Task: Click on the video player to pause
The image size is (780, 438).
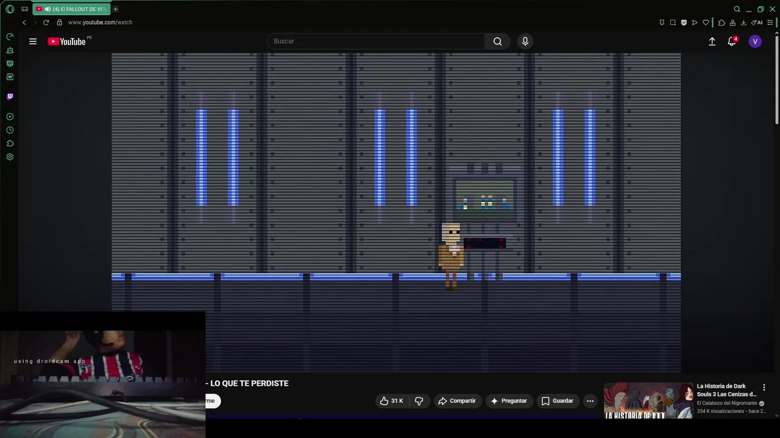Action: (x=396, y=213)
